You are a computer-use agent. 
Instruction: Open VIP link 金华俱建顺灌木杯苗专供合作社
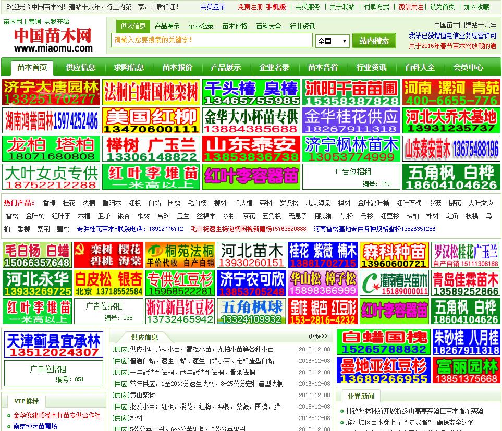[x=57, y=416]
